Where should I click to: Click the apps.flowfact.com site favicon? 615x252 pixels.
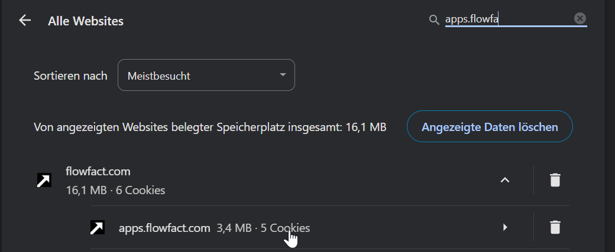[98, 227]
